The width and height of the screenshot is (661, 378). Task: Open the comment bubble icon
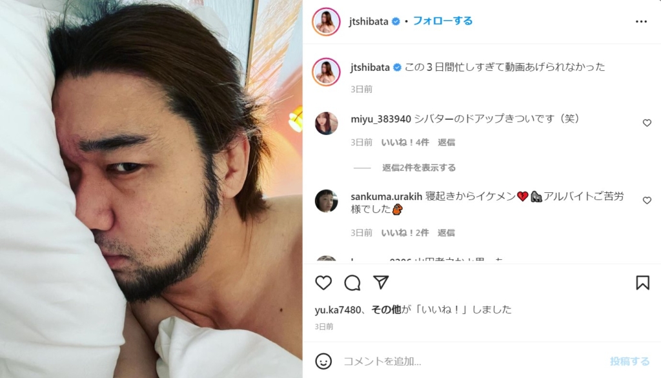[352, 283]
